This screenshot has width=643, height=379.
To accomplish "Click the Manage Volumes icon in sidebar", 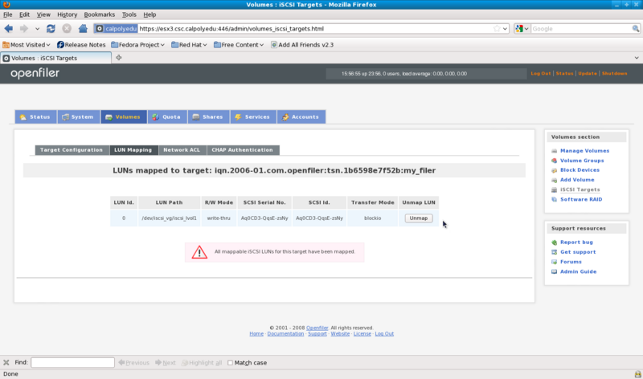I will pos(554,151).
